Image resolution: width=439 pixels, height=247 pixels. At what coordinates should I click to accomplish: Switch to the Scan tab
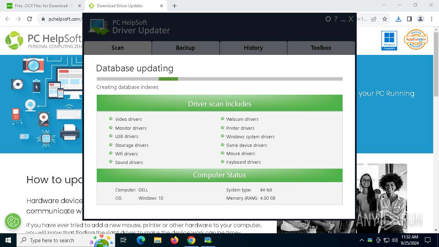pyautogui.click(x=118, y=48)
